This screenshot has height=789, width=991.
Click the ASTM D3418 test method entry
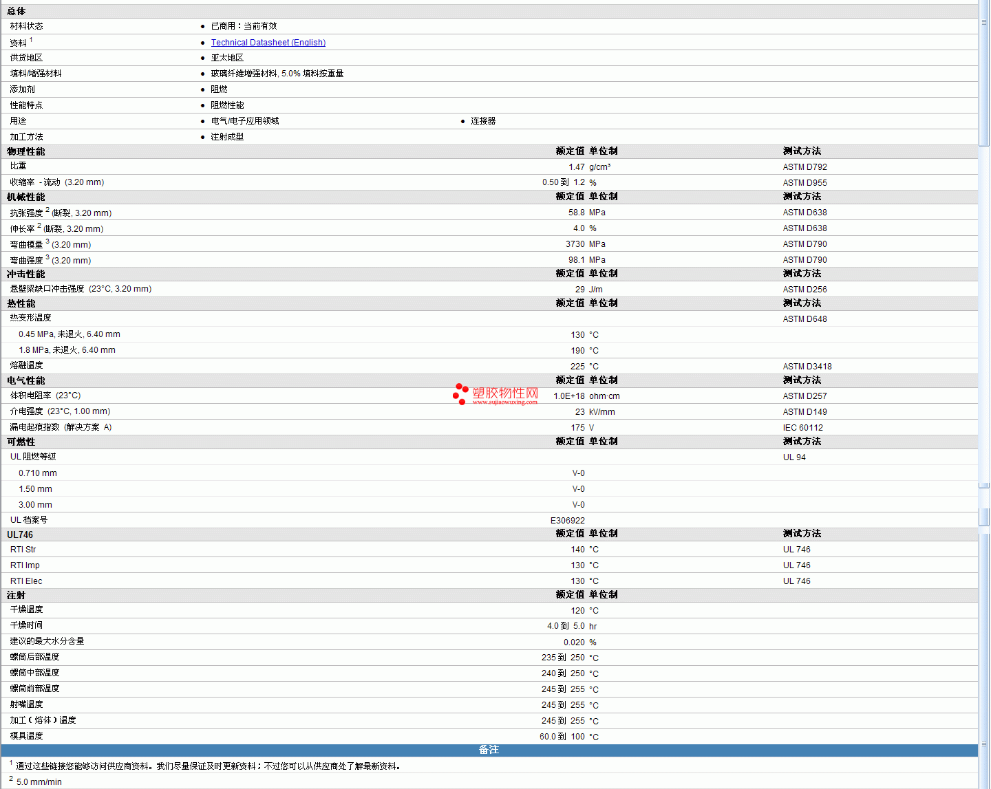pyautogui.click(x=807, y=367)
